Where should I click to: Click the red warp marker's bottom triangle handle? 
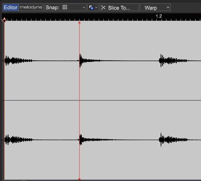79,179
